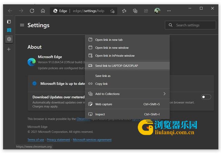Screen dimensions: 221x155
Task: Open the Privacy statement link
Action: [x=58, y=139]
